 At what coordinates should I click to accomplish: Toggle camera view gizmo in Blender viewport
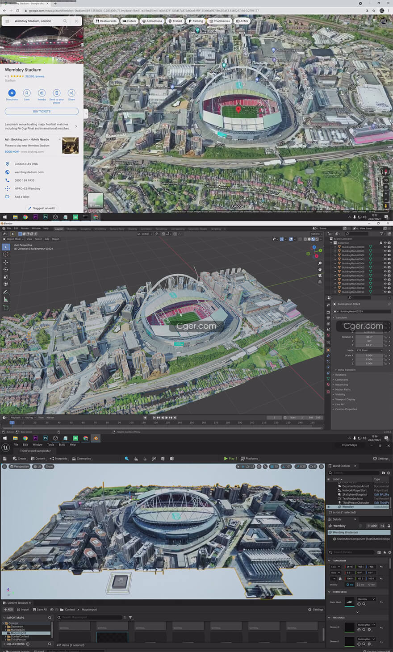coord(320,276)
